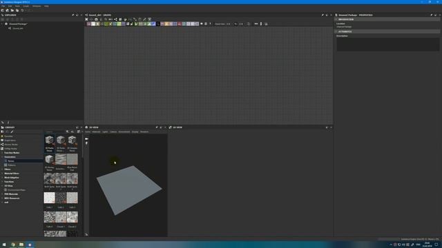Image resolution: width=442 pixels, height=248 pixels.
Task: Click the Clouds 2 thumbnail
Action: point(72,217)
